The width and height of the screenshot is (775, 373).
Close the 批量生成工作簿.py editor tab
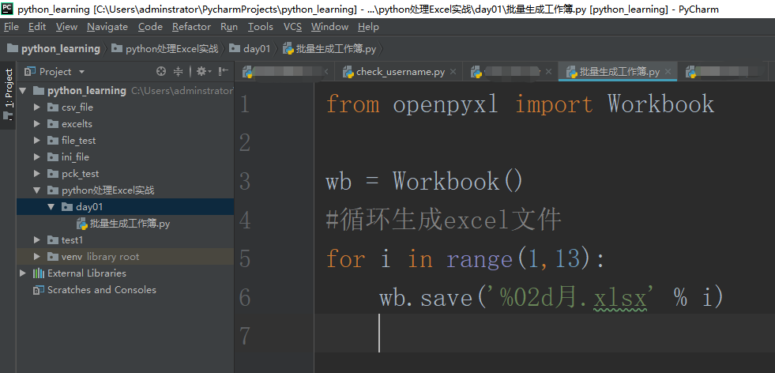(x=668, y=72)
